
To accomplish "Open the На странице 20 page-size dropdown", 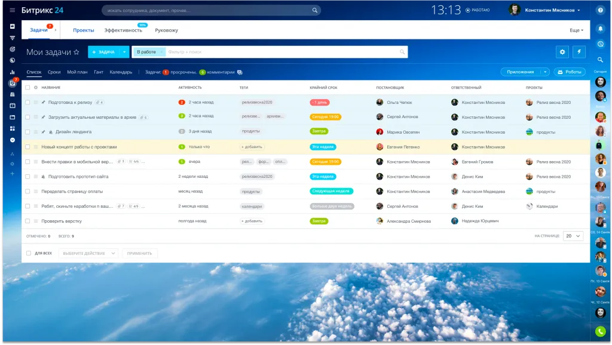I will [x=573, y=236].
